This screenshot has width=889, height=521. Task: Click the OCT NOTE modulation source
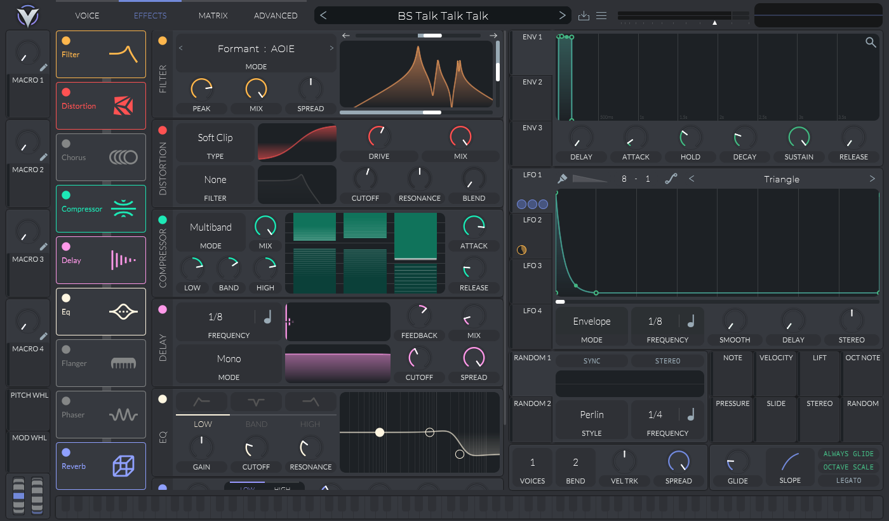click(x=862, y=374)
